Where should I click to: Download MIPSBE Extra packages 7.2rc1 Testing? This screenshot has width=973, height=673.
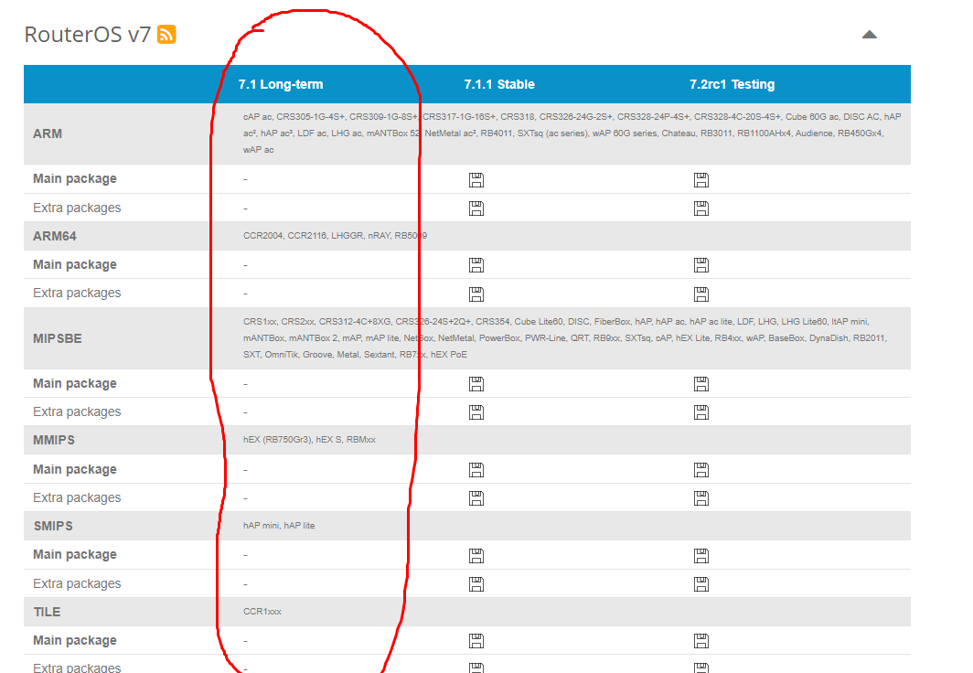coord(701,412)
